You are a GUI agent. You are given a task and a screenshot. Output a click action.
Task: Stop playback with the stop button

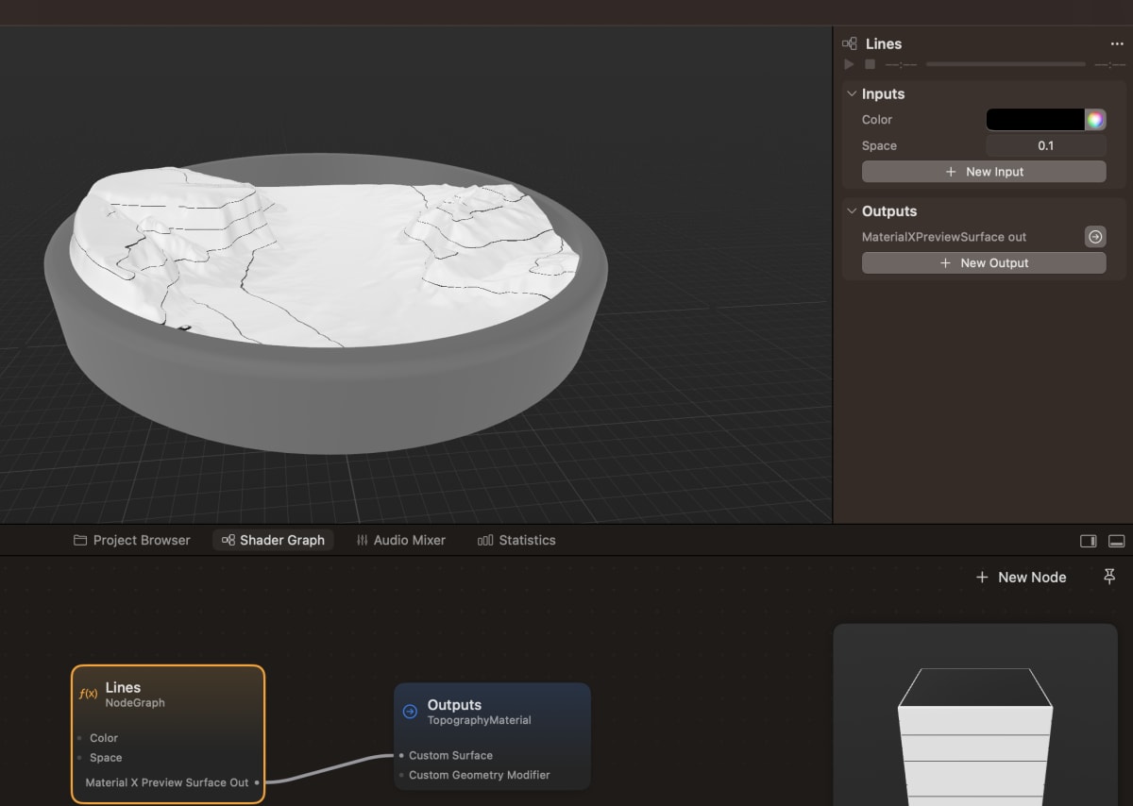point(870,64)
